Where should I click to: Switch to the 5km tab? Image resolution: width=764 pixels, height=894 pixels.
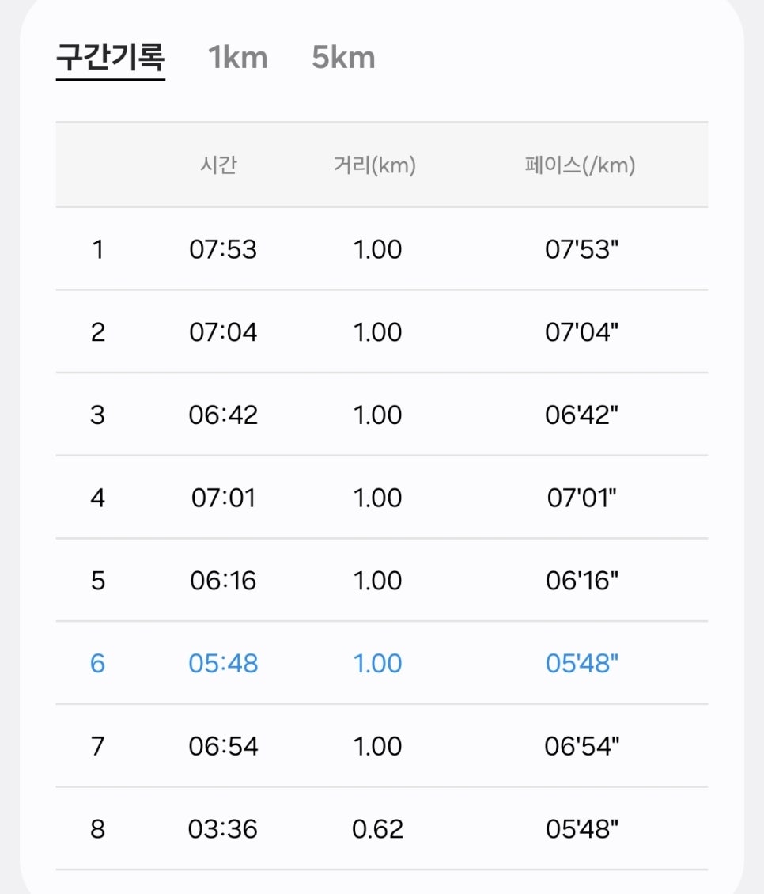(343, 58)
